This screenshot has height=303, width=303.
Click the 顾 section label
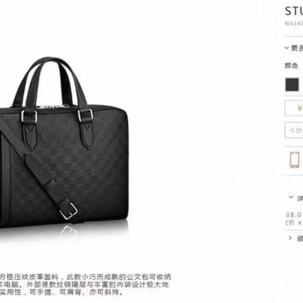[x=300, y=239]
